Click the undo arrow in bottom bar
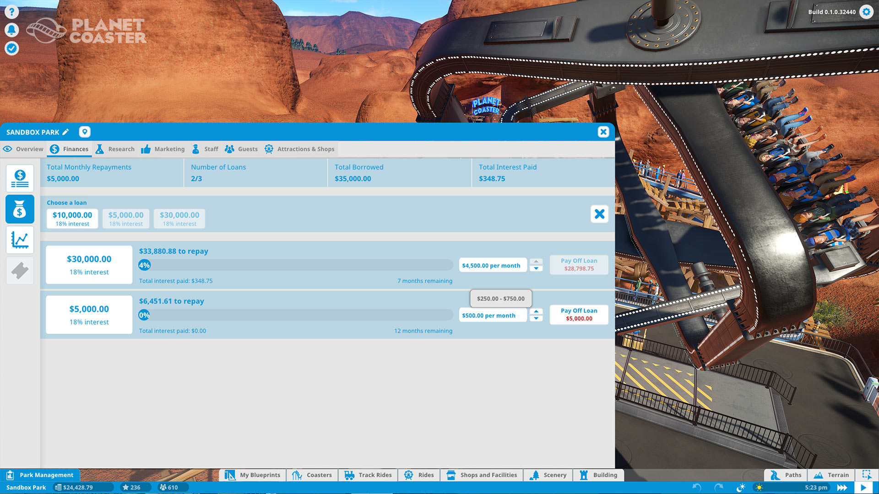This screenshot has width=879, height=494. click(697, 488)
